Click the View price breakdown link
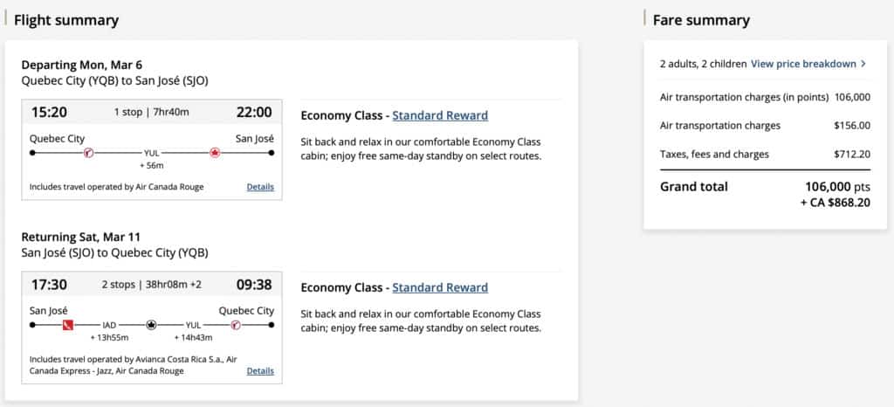 tap(803, 64)
